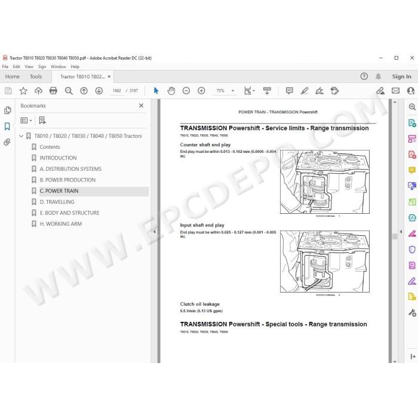Close the Bookmarks panel
Screen dimensions: 418x418
tap(142, 106)
